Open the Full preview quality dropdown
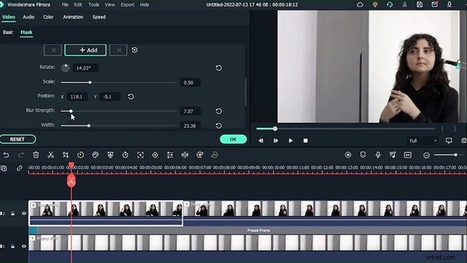This screenshot has height=263, width=467. tap(423, 140)
